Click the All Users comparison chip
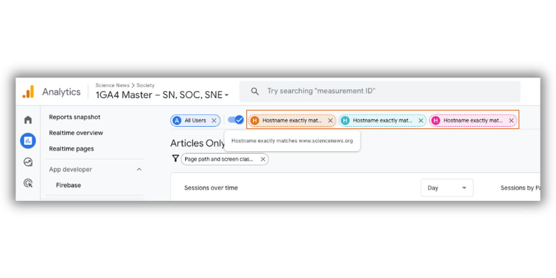This screenshot has height=278, width=556. tap(195, 120)
